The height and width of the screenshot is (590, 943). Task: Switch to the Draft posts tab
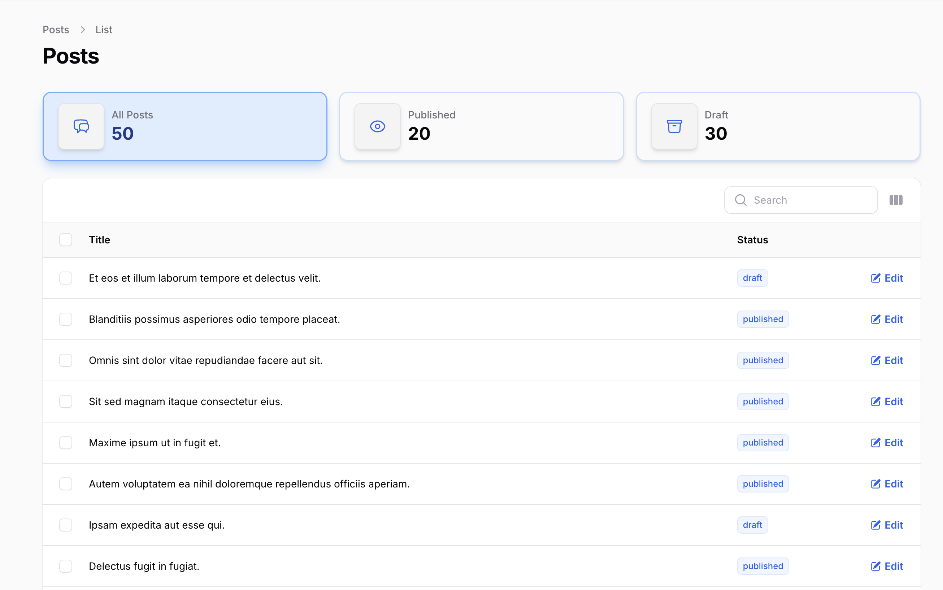click(x=778, y=126)
